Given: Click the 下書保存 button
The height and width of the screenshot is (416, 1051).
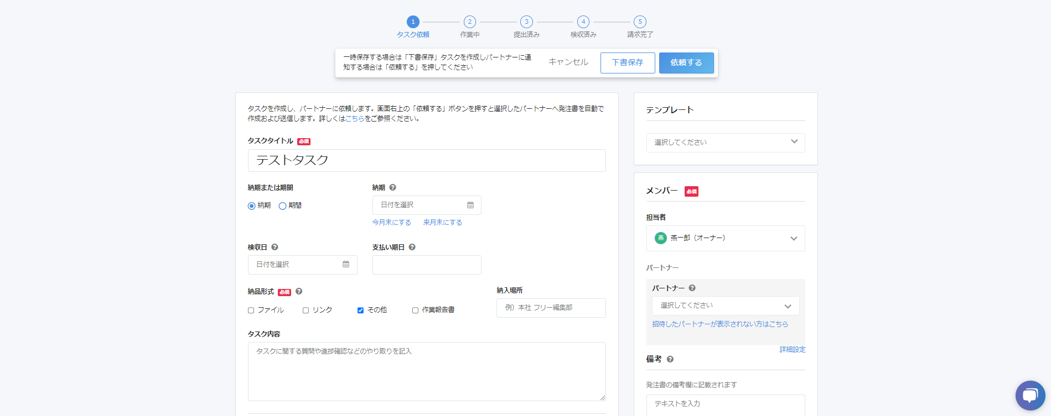Looking at the screenshot, I should [628, 63].
